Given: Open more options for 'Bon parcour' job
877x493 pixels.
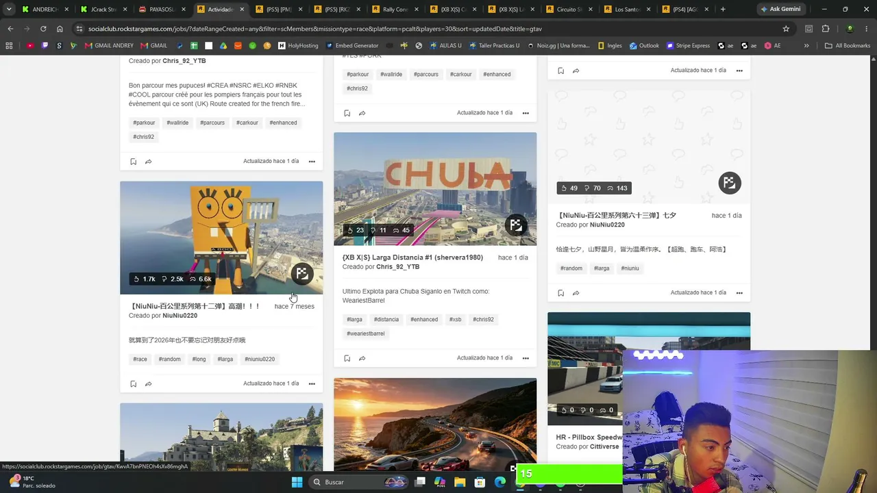Looking at the screenshot, I should click(312, 162).
